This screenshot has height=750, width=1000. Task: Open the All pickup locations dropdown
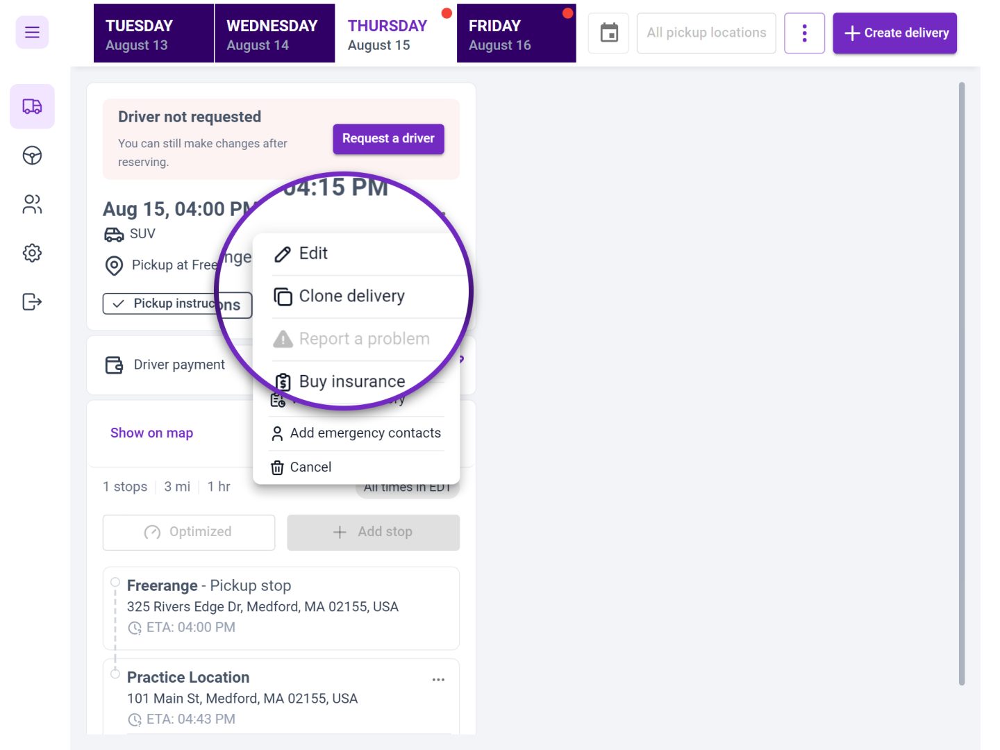pos(706,32)
